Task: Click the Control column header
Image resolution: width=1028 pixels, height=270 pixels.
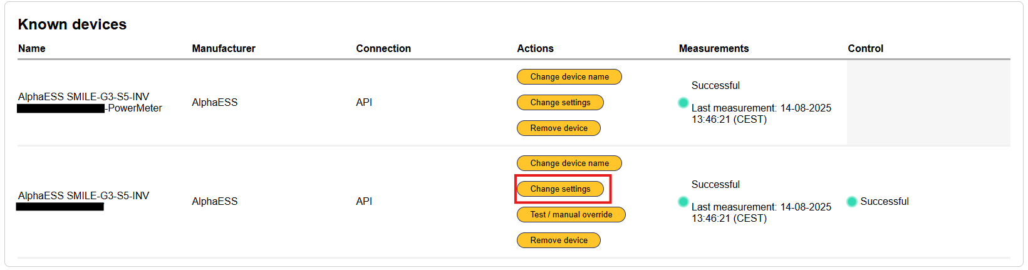Action: coord(865,49)
